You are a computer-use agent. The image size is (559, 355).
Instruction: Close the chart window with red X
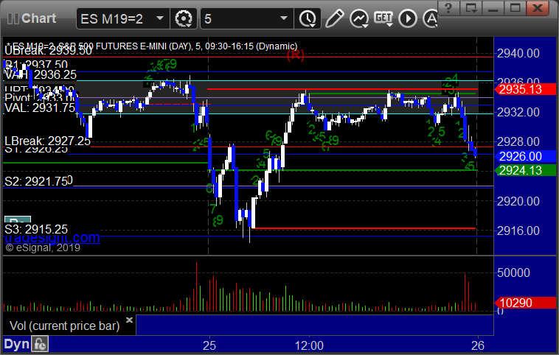point(538,8)
